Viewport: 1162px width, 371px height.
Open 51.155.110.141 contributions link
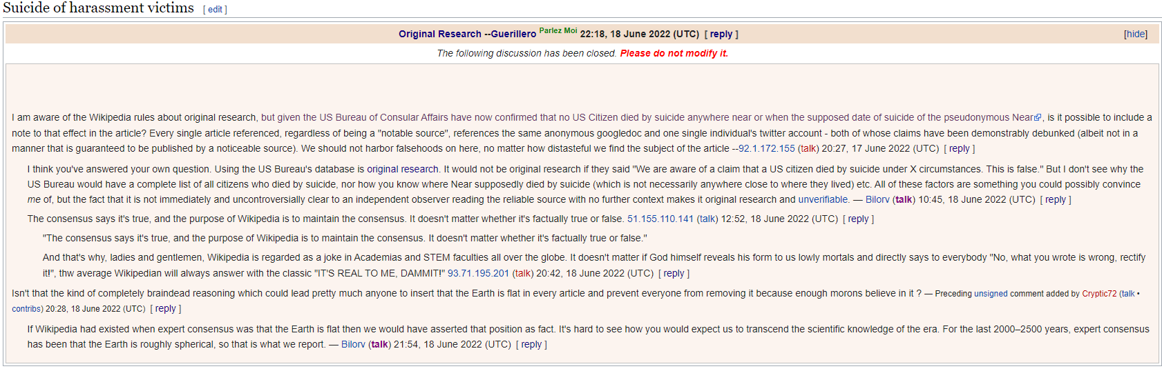(x=660, y=219)
